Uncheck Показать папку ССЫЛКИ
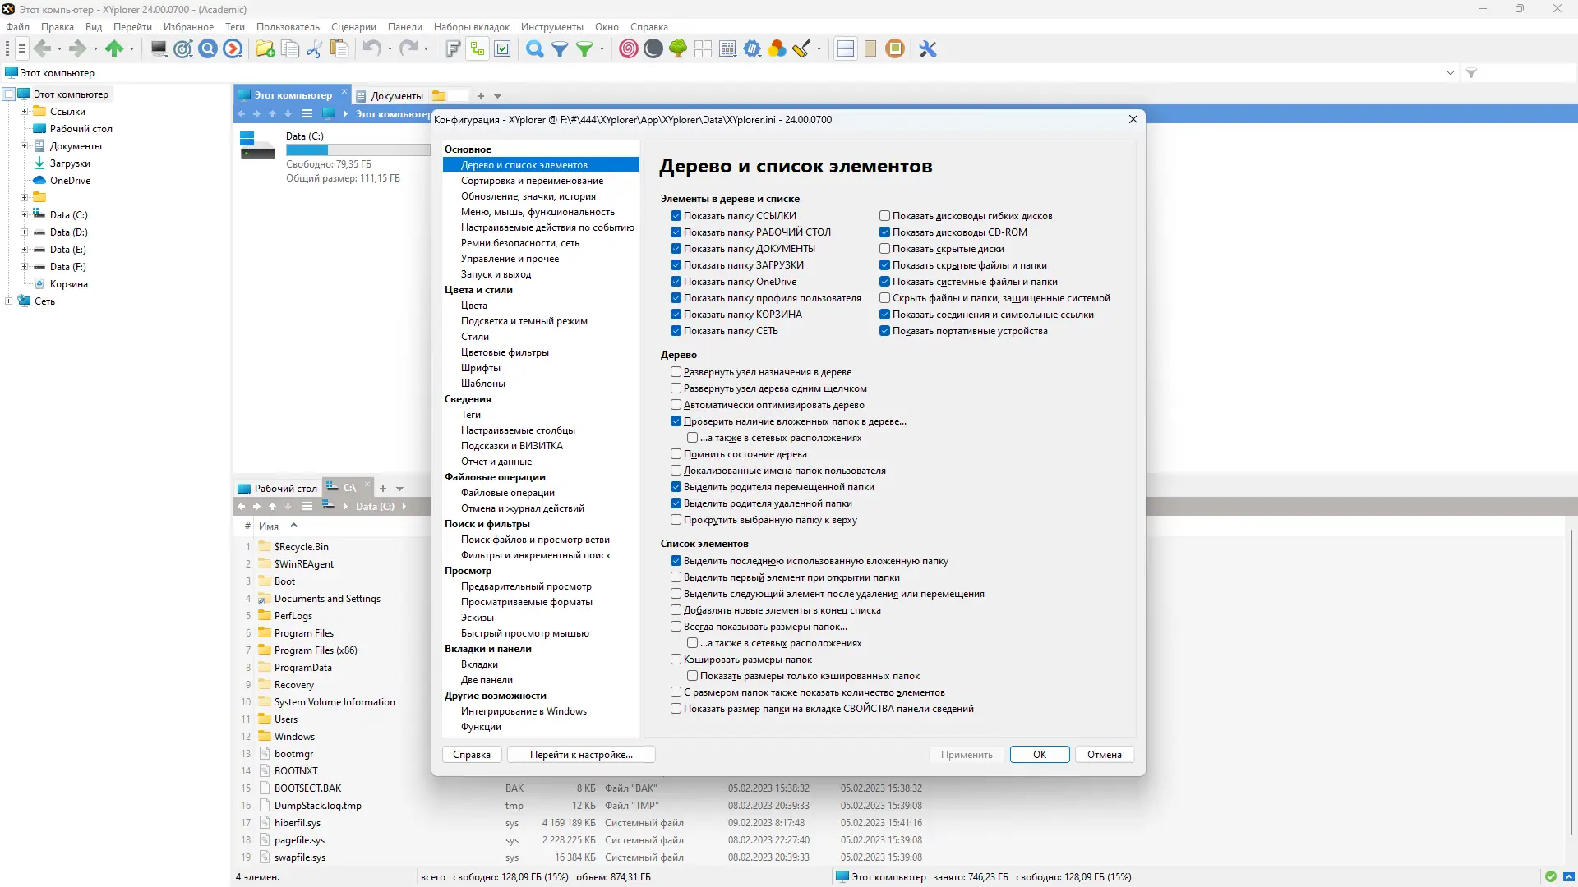The height and width of the screenshot is (887, 1578). (x=676, y=216)
